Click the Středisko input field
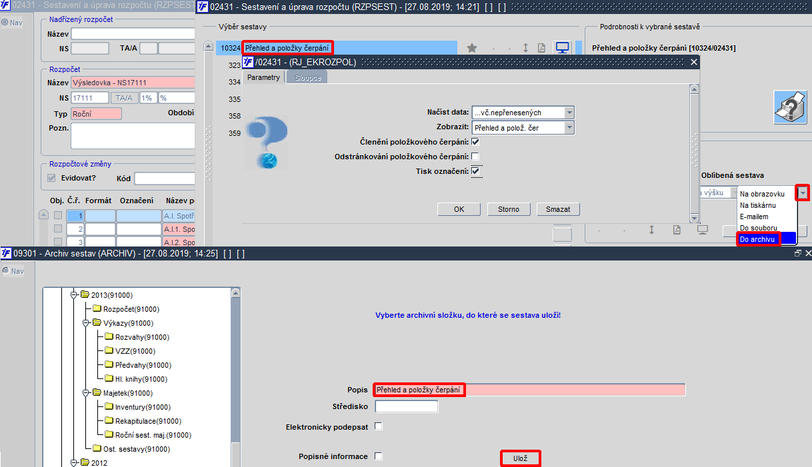Image resolution: width=812 pixels, height=467 pixels. point(407,406)
